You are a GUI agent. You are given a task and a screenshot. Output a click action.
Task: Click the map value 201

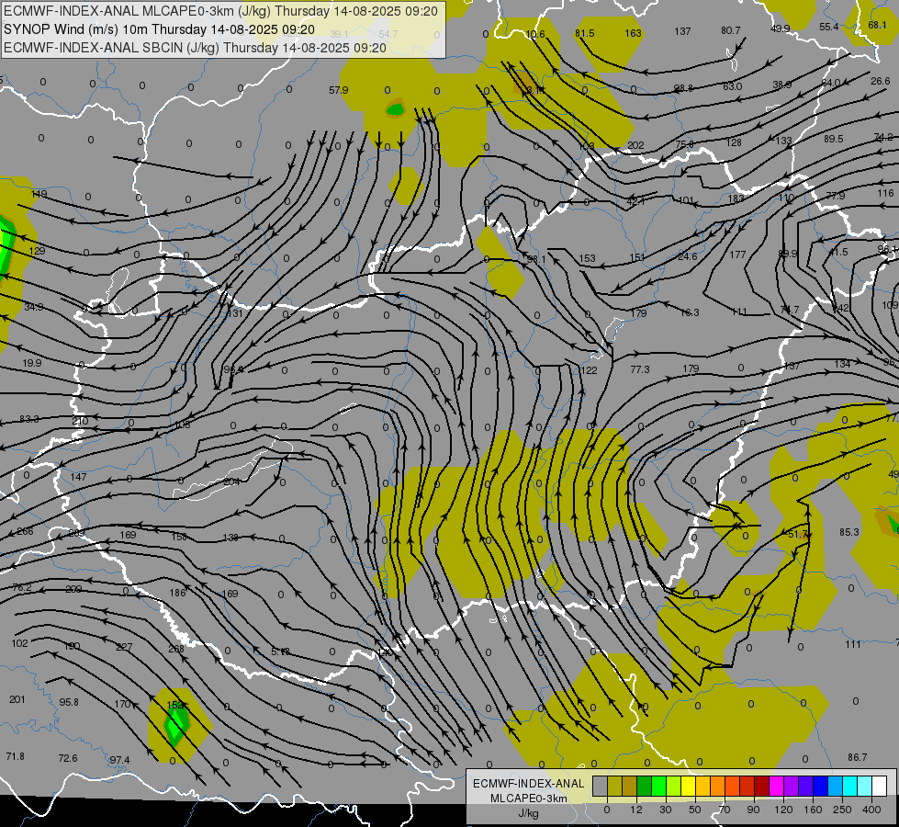tap(17, 699)
